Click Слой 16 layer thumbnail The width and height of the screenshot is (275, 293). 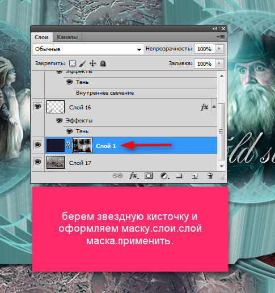(x=56, y=107)
